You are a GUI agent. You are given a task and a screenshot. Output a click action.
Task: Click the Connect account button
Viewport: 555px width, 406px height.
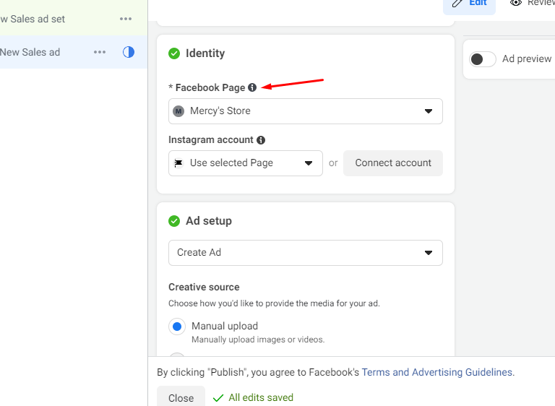393,163
